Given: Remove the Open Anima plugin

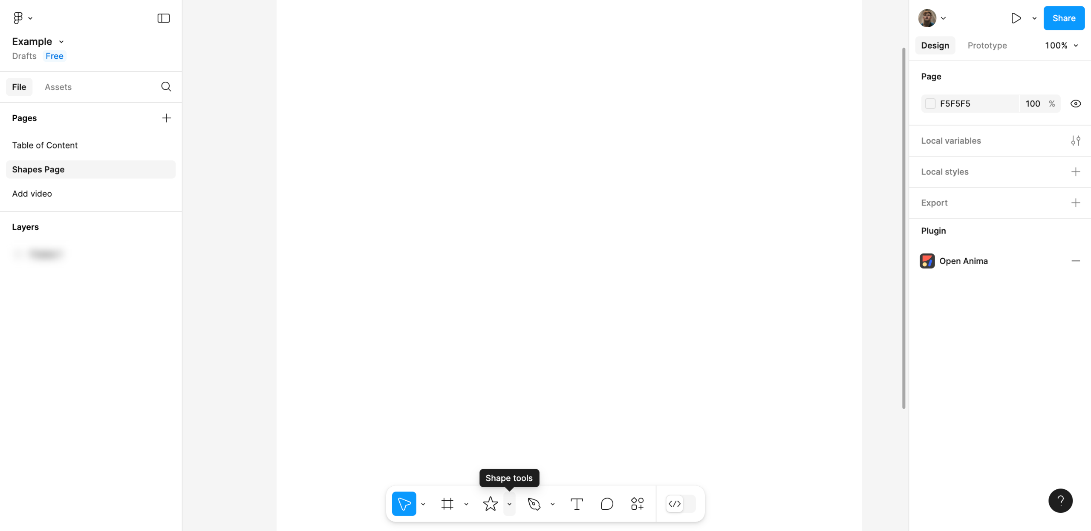Looking at the screenshot, I should click(1075, 261).
